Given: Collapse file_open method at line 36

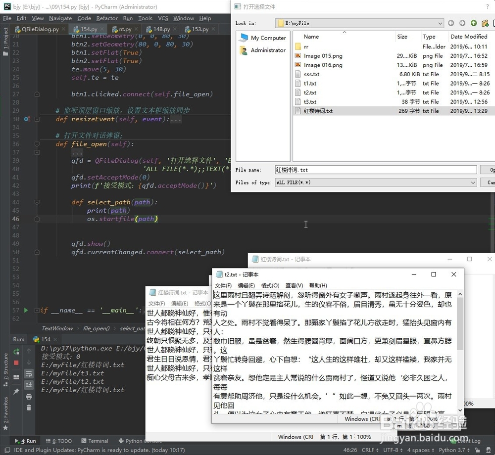Looking at the screenshot, I should click(37, 144).
